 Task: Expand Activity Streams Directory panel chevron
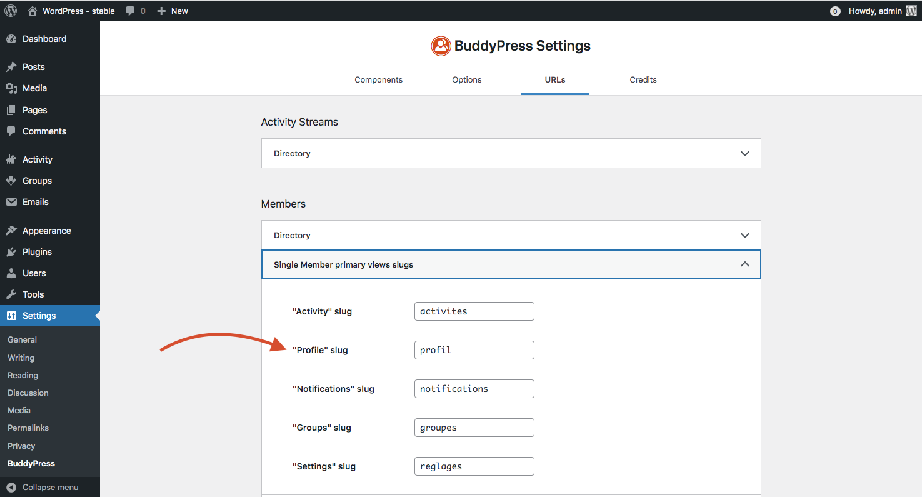tap(744, 153)
